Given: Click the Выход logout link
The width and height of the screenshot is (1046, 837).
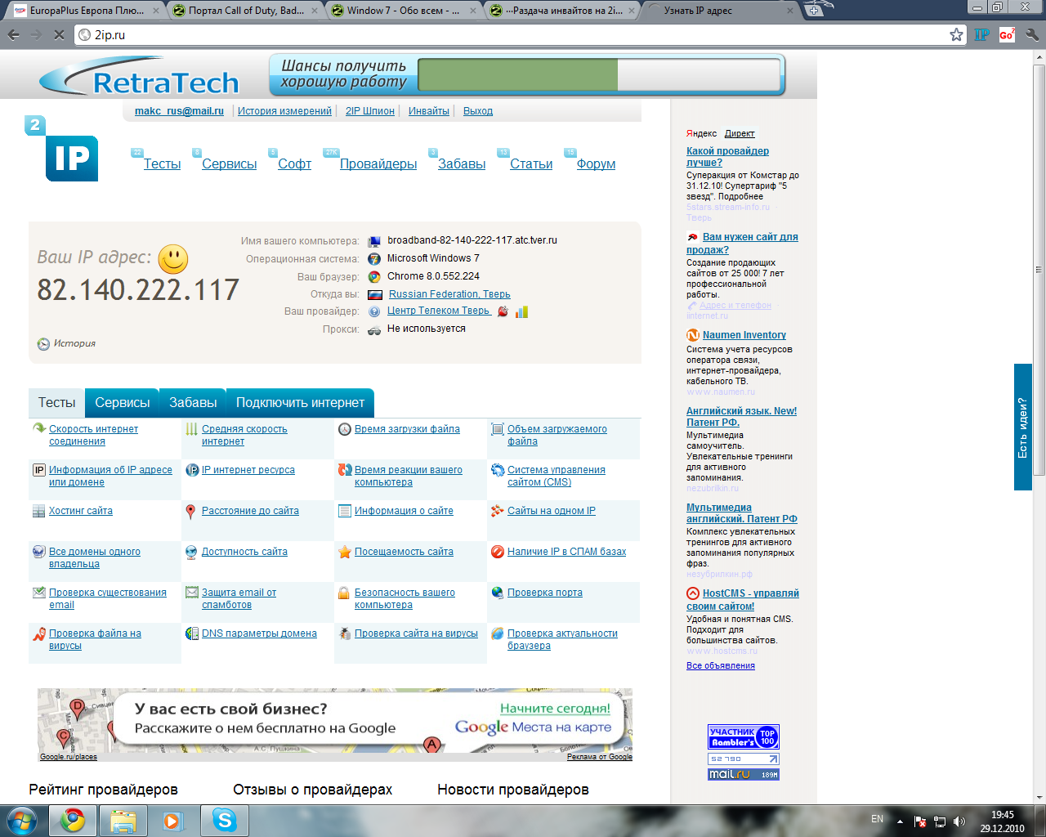Looking at the screenshot, I should point(478,111).
